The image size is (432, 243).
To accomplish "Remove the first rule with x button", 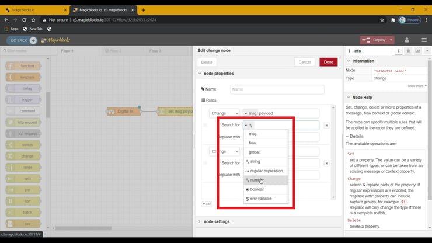I will 326,125.
